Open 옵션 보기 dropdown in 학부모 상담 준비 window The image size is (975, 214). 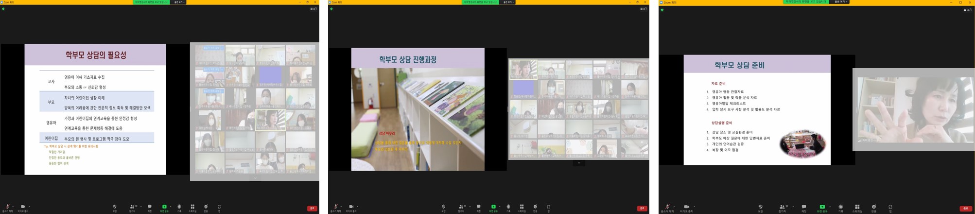(x=839, y=2)
